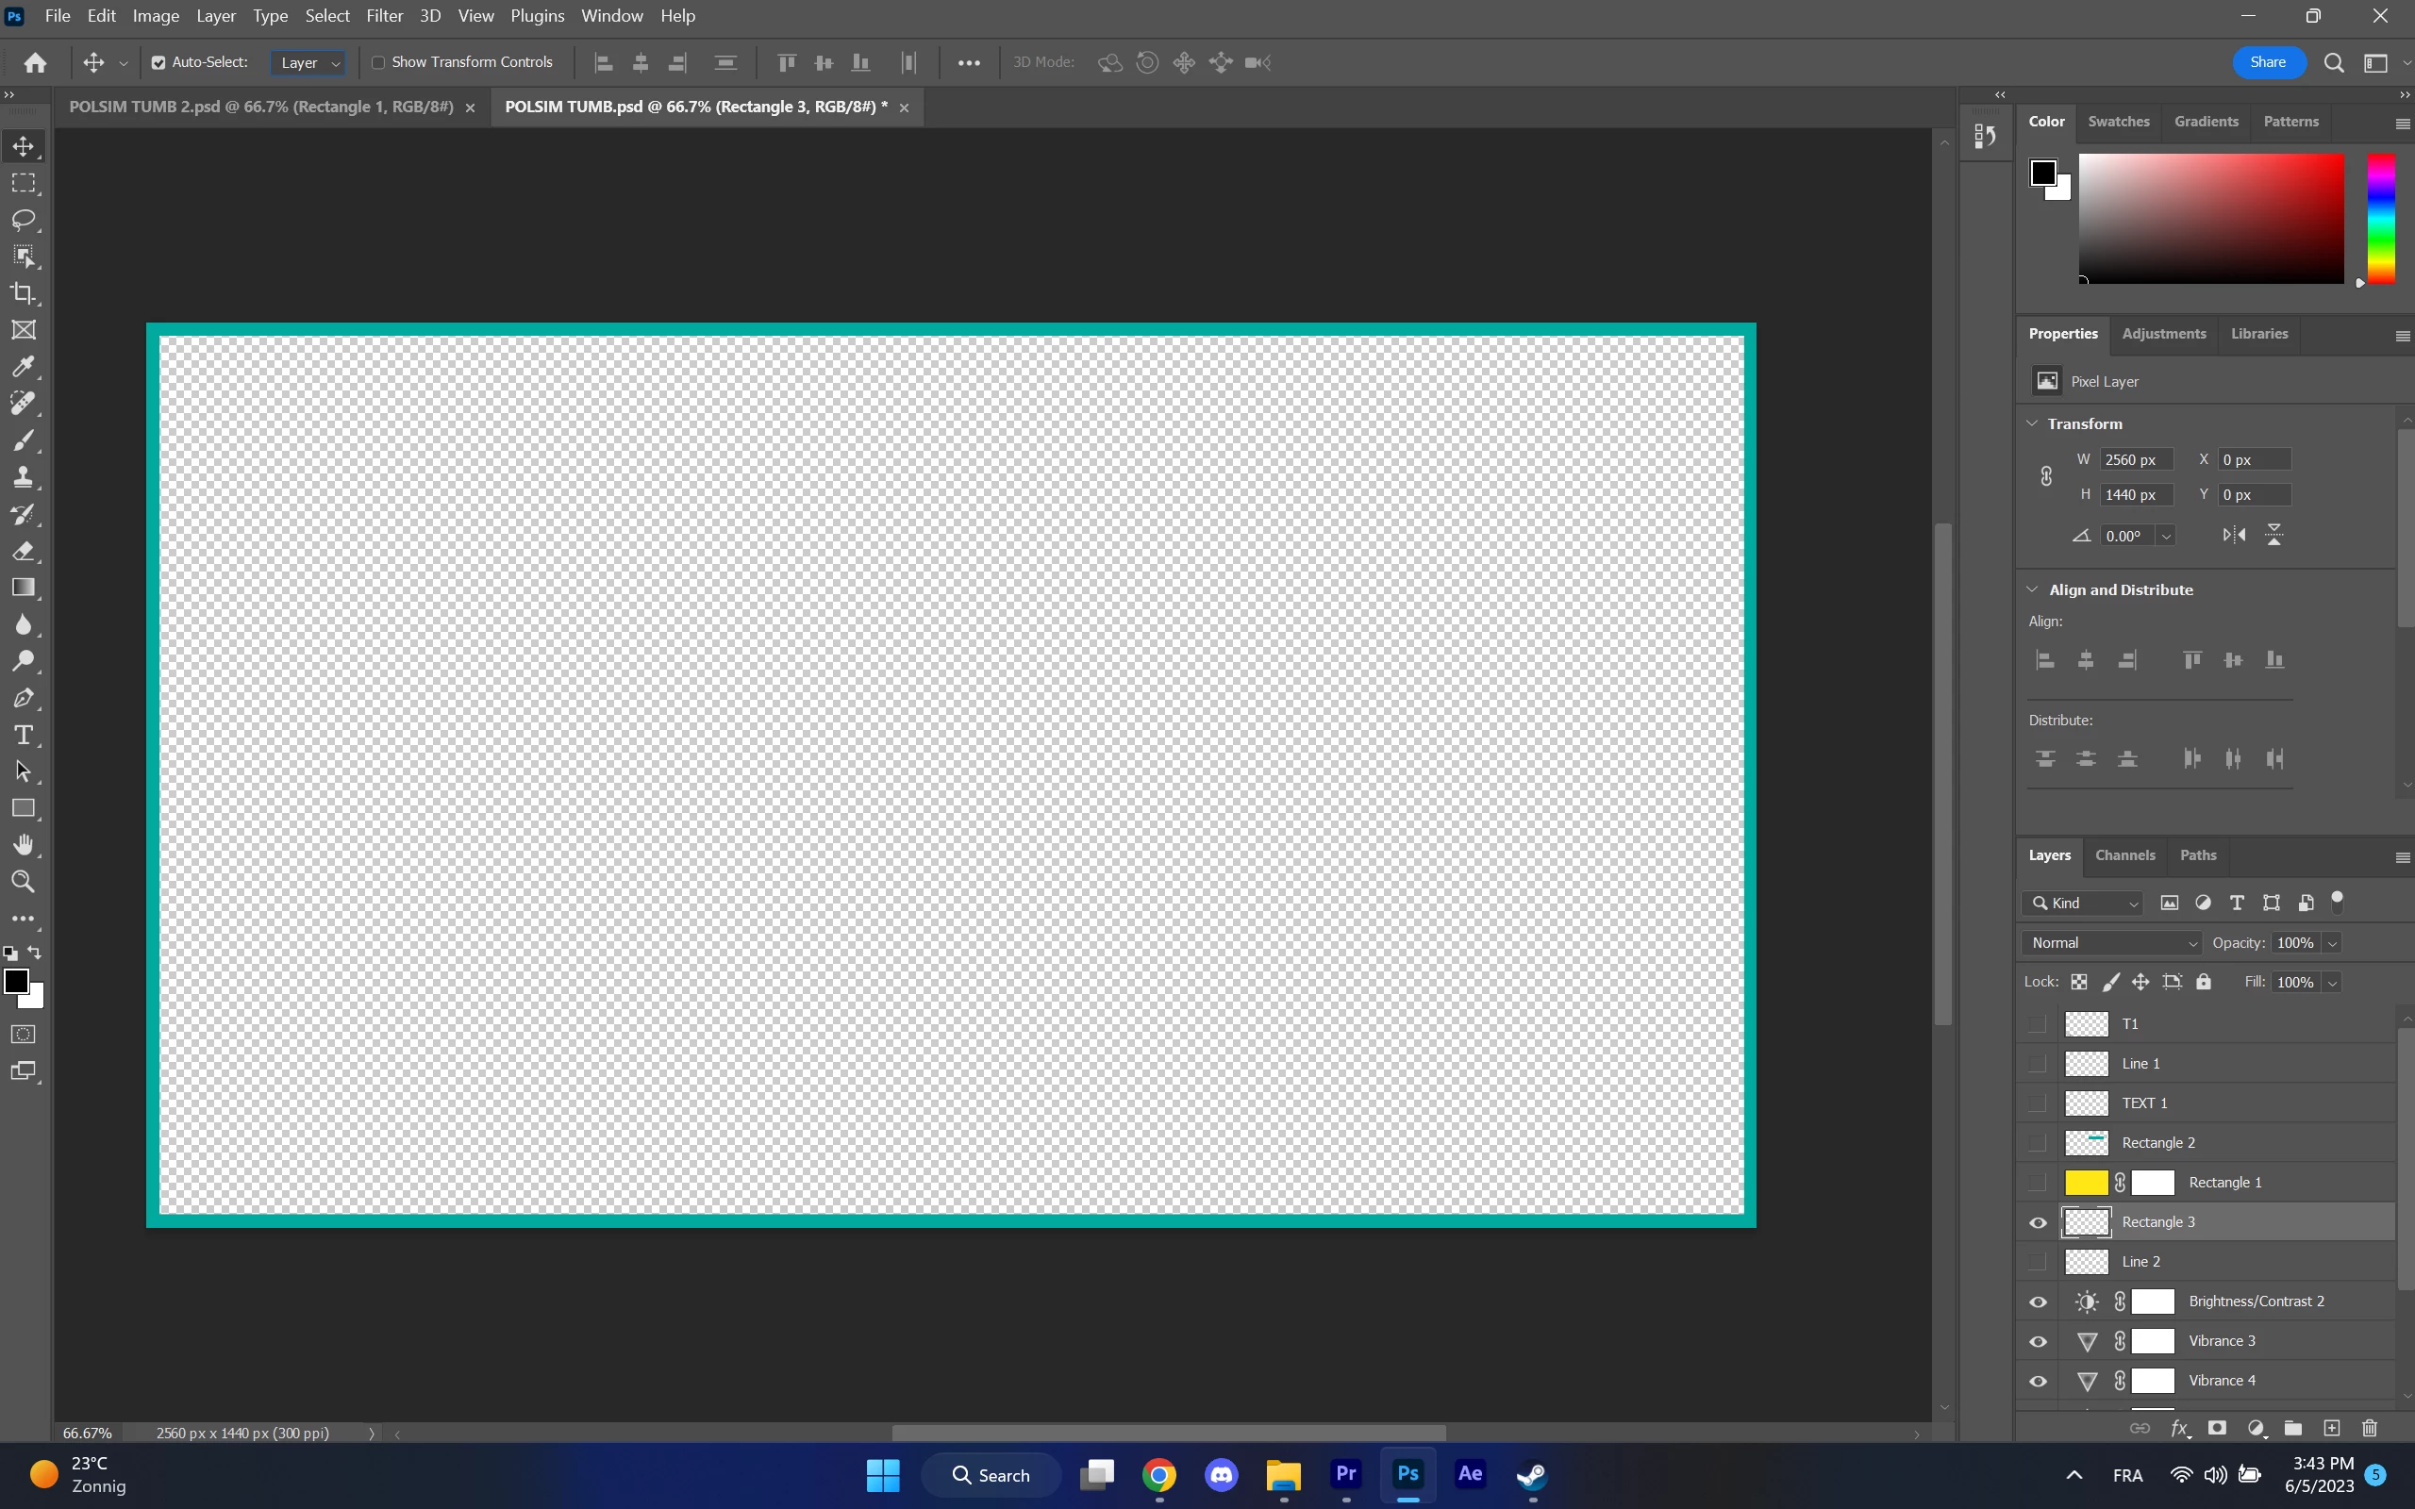The height and width of the screenshot is (1509, 2415).
Task: Open the Normal blend mode dropdown
Action: [x=2112, y=943]
